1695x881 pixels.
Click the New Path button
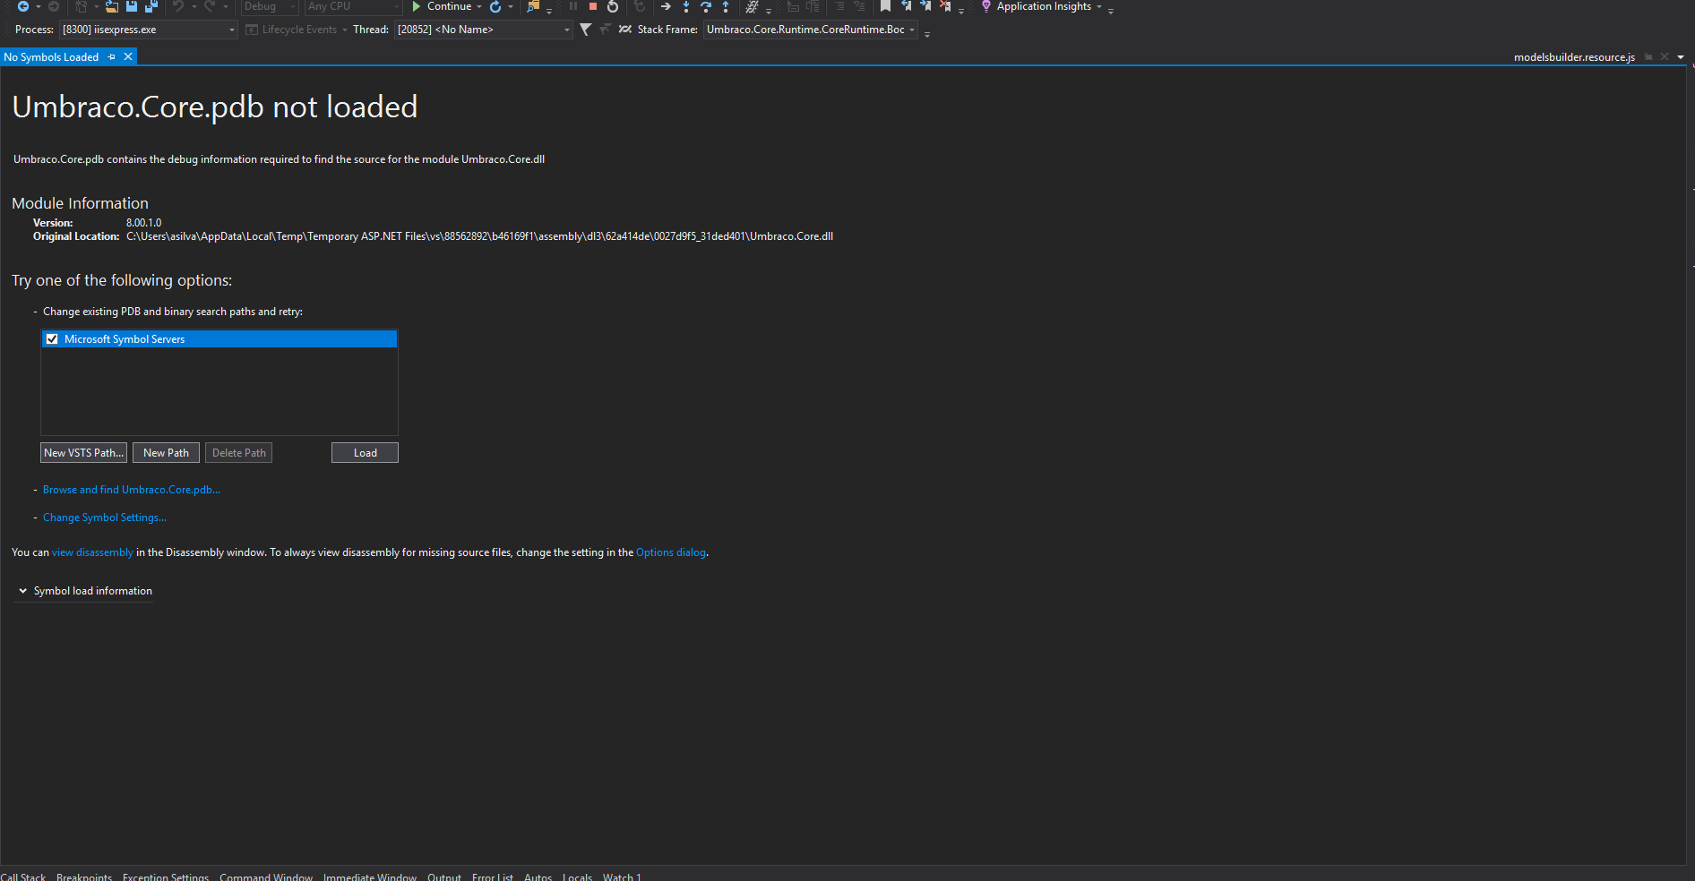click(166, 453)
